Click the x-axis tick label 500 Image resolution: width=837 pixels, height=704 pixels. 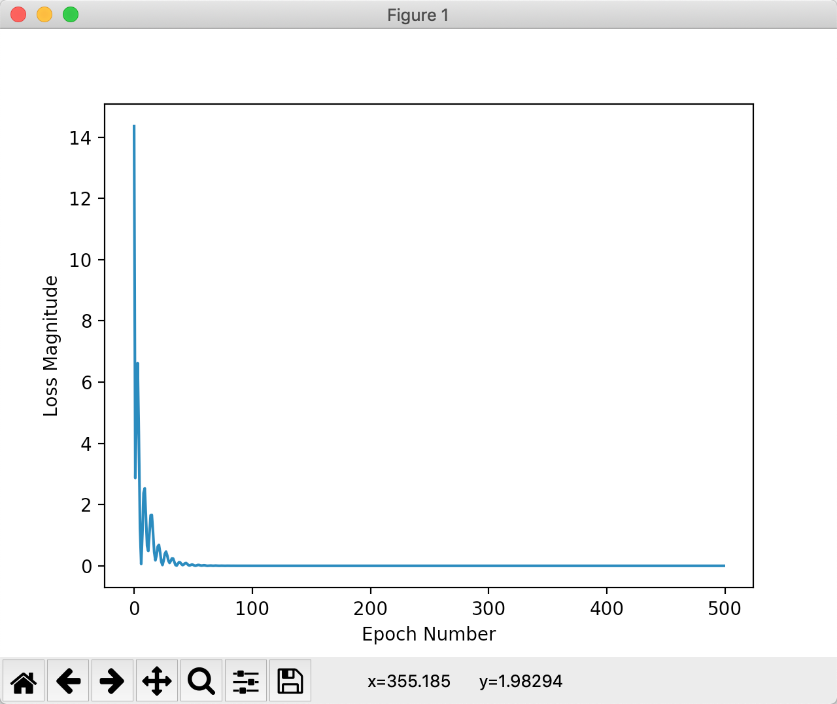tap(725, 608)
